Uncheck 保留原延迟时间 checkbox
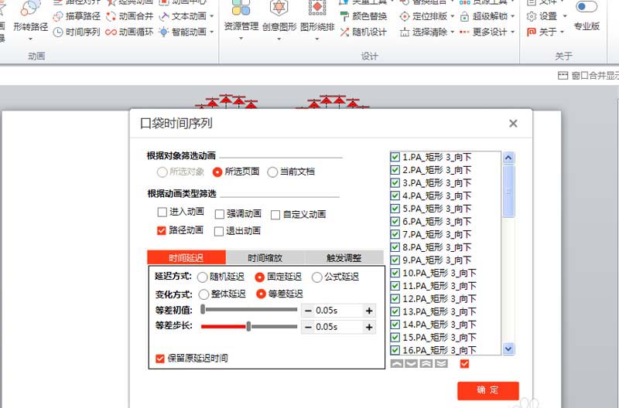The height and width of the screenshot is (408, 619). [160, 359]
